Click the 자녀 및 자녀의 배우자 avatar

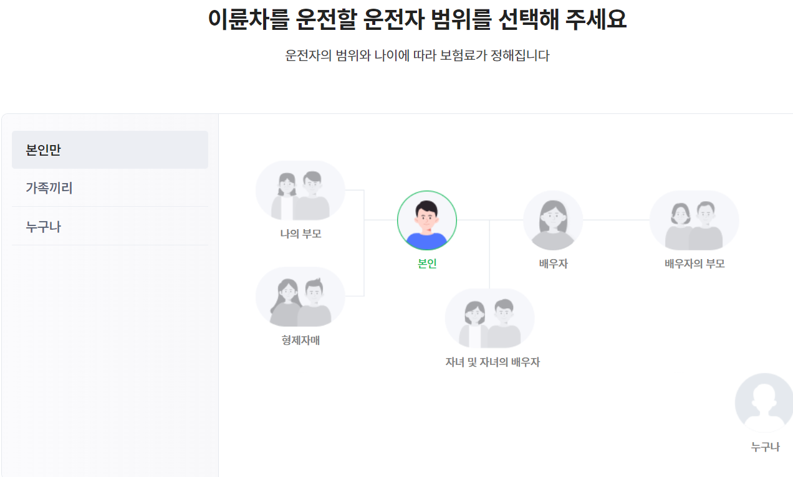coord(490,318)
